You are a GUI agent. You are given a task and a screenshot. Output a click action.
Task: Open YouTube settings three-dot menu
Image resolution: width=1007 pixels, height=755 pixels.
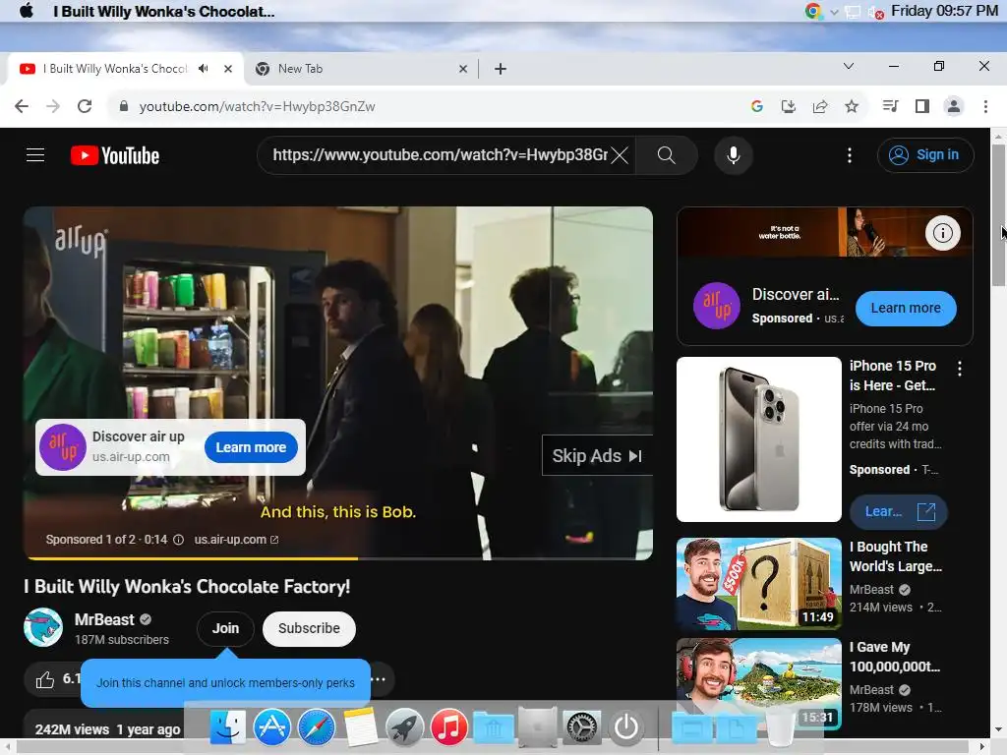849,154
